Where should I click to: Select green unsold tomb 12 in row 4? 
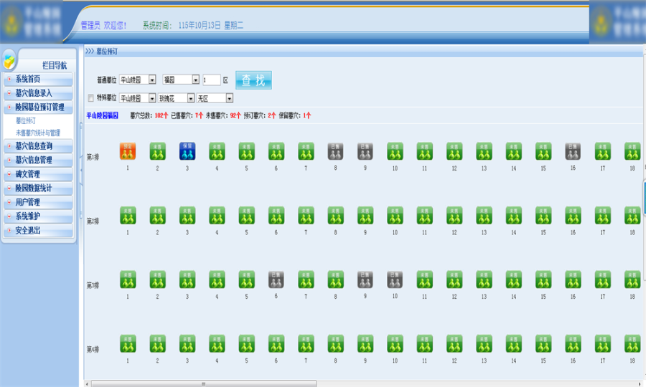tap(454, 344)
